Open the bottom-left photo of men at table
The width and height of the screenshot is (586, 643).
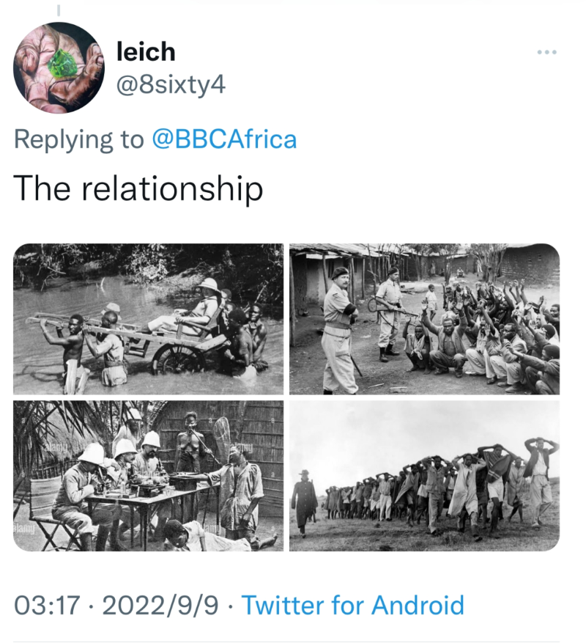(148, 475)
